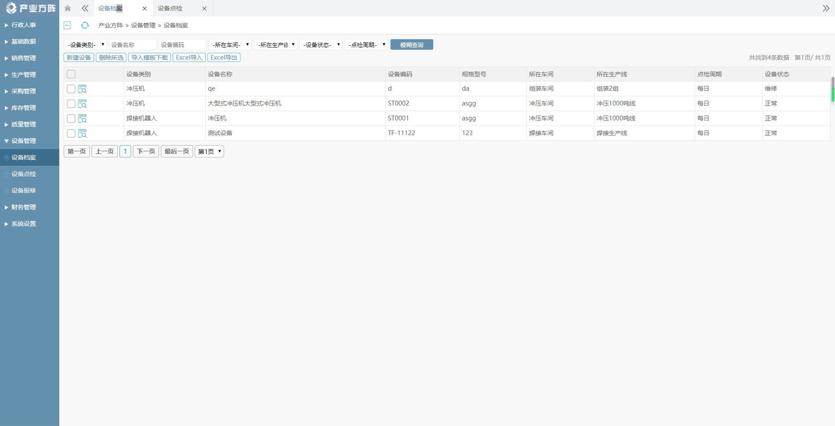Click the home icon in the tab bar

68,8
